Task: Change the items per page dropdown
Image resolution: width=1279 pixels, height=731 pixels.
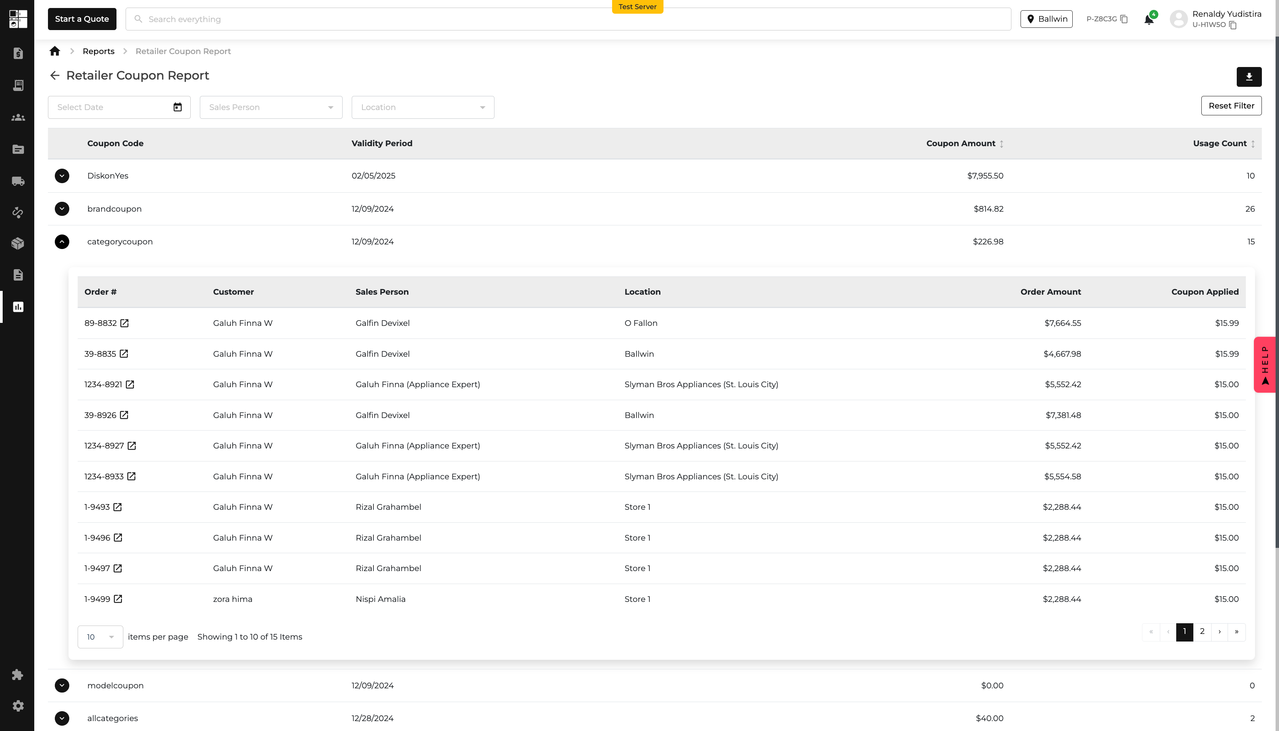Action: click(x=100, y=637)
